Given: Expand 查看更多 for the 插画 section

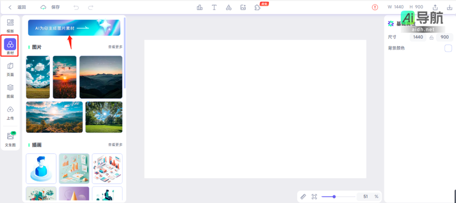Looking at the screenshot, I should [x=115, y=145].
